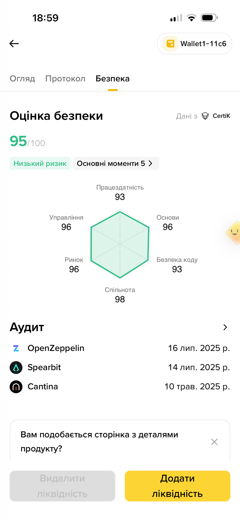Select the Безпека tab

tap(112, 79)
